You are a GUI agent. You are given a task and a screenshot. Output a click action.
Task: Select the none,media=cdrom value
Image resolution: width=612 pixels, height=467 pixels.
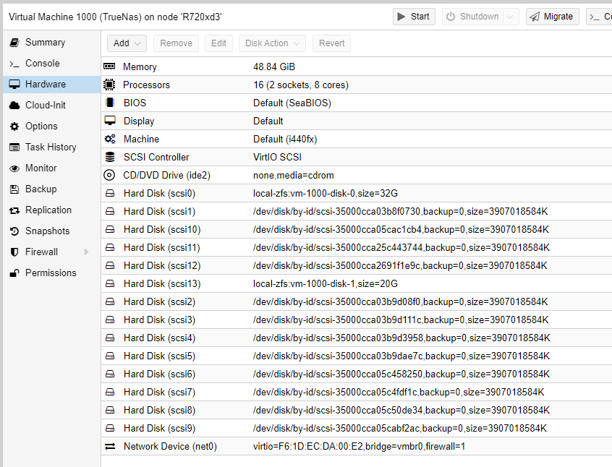coord(294,175)
